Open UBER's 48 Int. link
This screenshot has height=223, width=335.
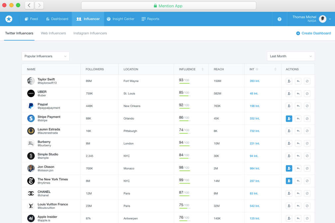point(254,94)
